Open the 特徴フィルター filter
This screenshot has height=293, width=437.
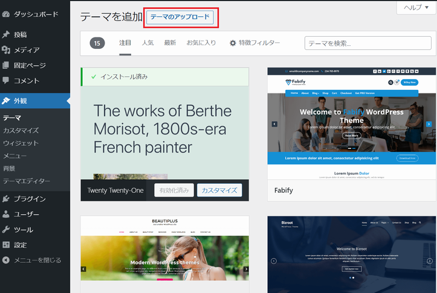pos(254,43)
